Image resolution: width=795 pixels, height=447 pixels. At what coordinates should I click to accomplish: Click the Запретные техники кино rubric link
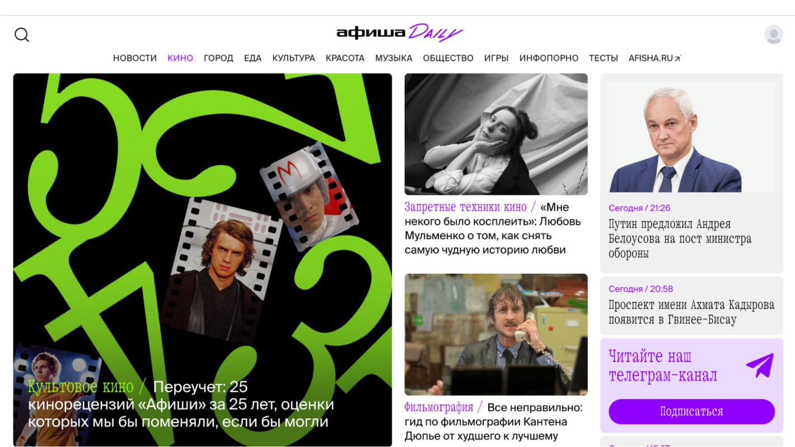[x=466, y=207]
